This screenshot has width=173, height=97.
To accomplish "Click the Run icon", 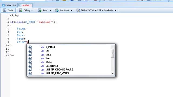I will [40, 10].
